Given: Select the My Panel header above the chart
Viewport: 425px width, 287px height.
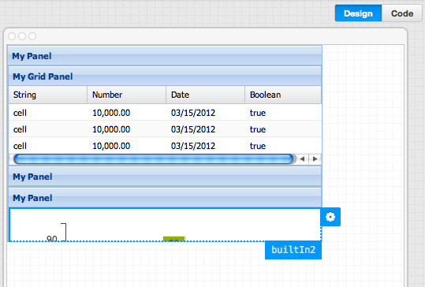Looking at the screenshot, I should (165, 198).
